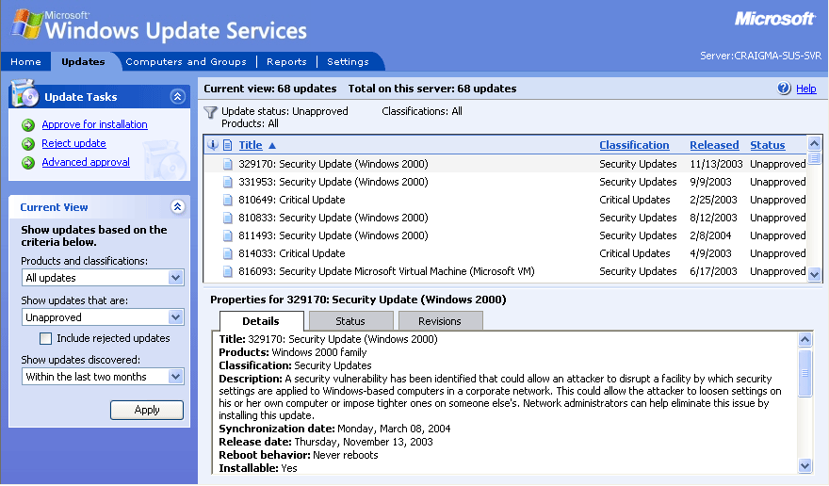Click the Advanced approval link

[x=86, y=162]
